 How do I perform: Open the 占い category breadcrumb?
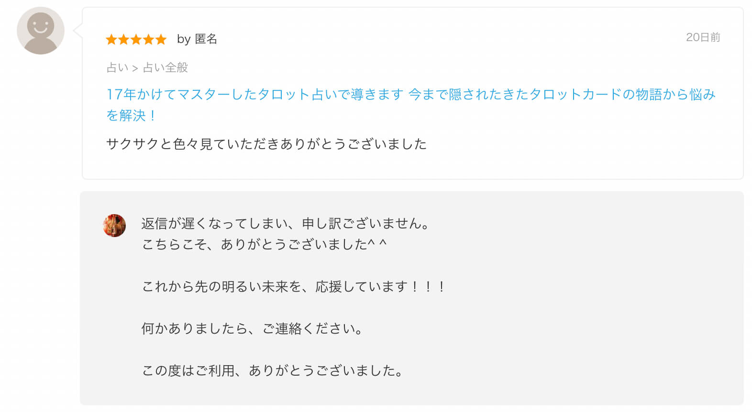pos(117,68)
